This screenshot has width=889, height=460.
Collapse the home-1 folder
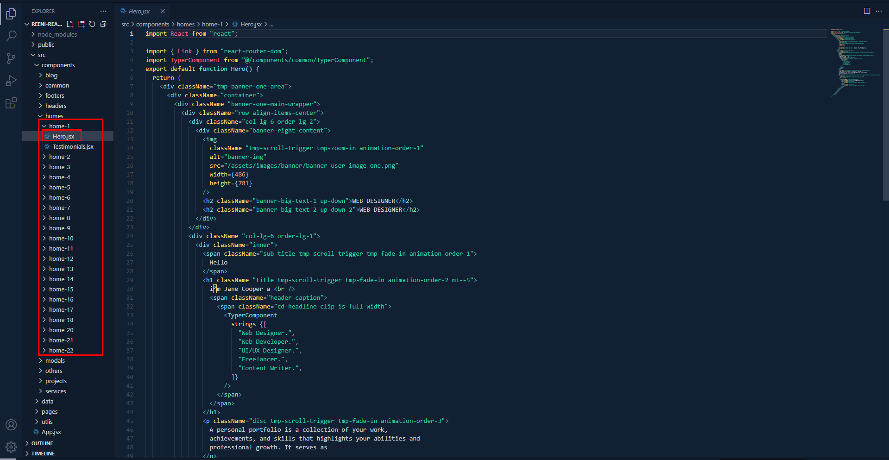point(59,126)
